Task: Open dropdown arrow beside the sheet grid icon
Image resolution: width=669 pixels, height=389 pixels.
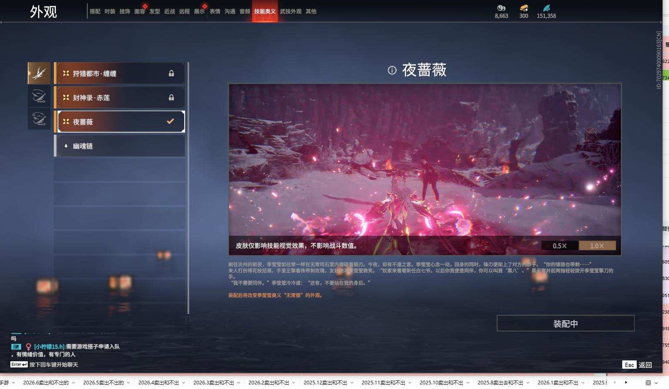Action: pos(656,383)
